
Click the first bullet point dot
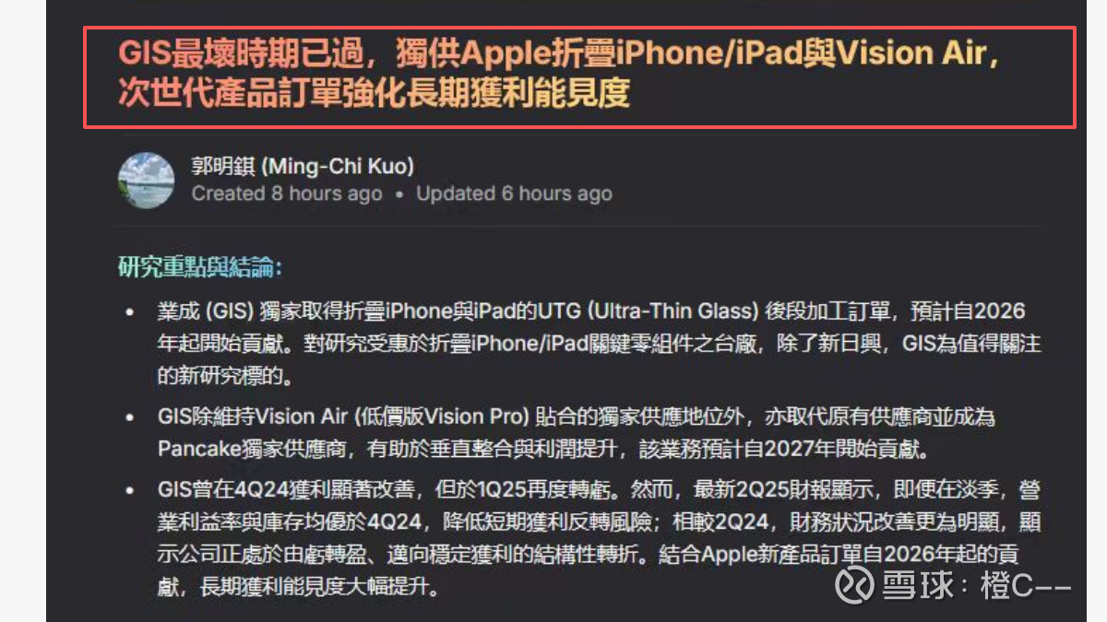pos(130,313)
